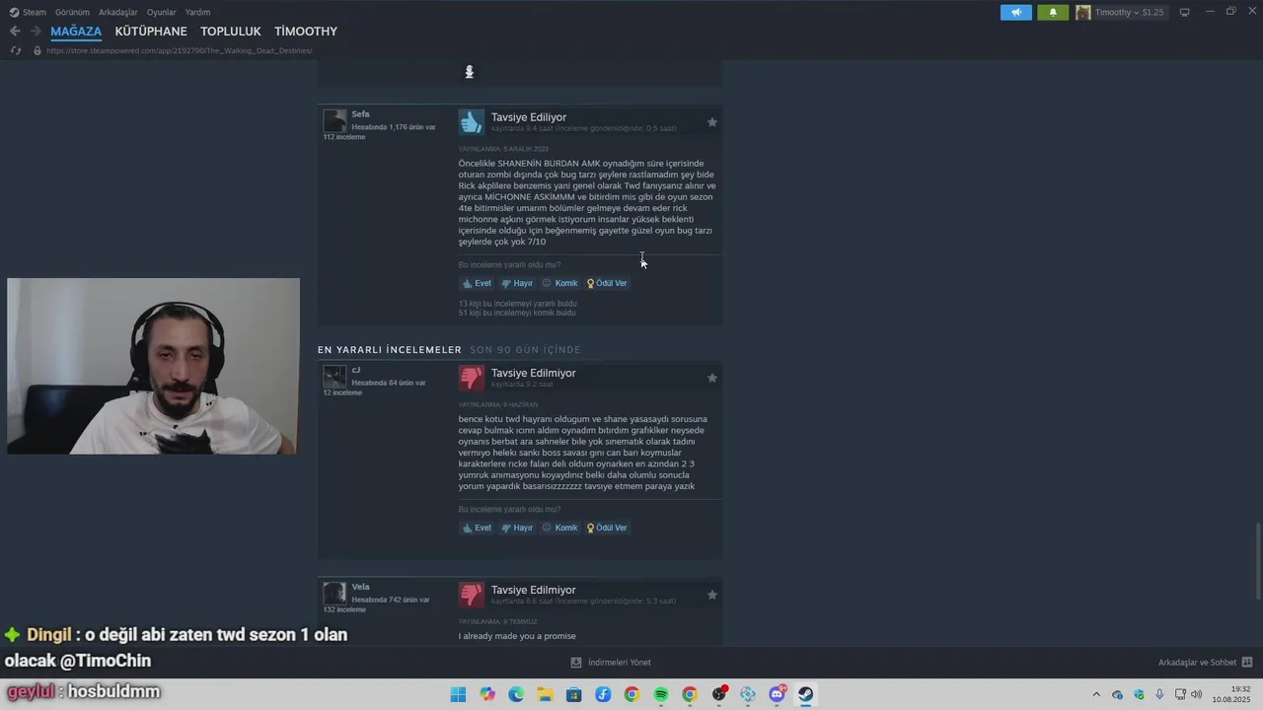Open cJ's Tavsiye Edilmiyor review title
This screenshot has height=710, width=1263.
coord(533,373)
